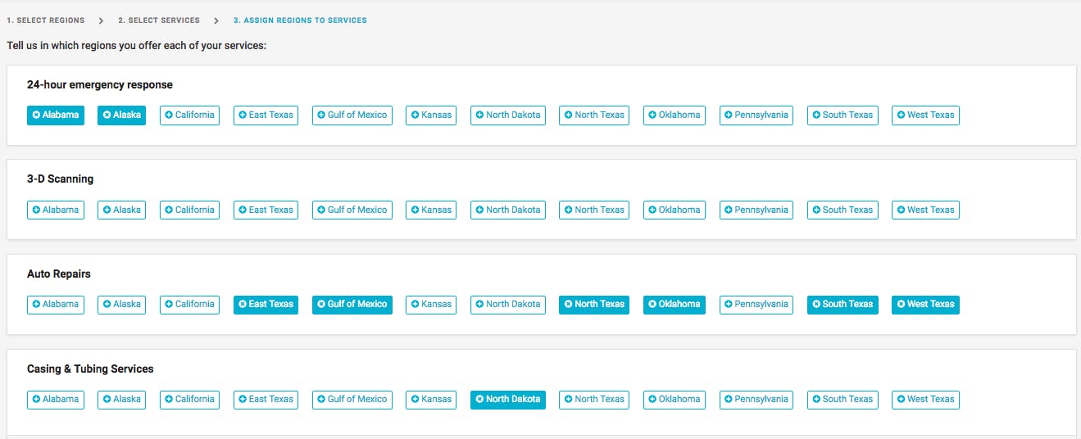Click the Assign Regions to Services step
1081x439 pixels.
pyautogui.click(x=300, y=20)
